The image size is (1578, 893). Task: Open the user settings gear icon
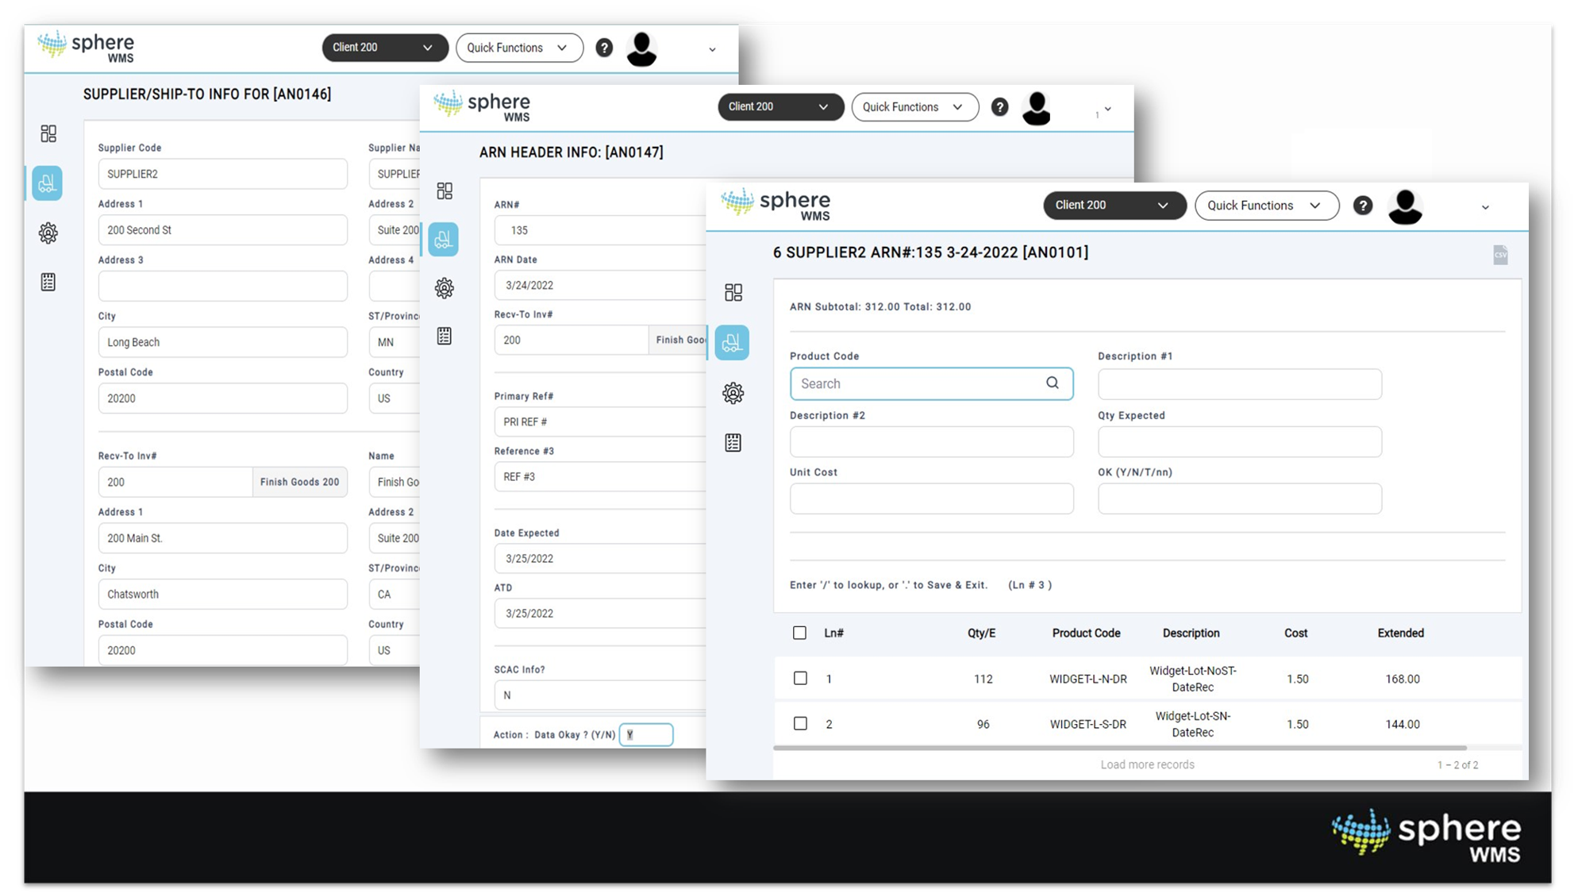tap(732, 393)
